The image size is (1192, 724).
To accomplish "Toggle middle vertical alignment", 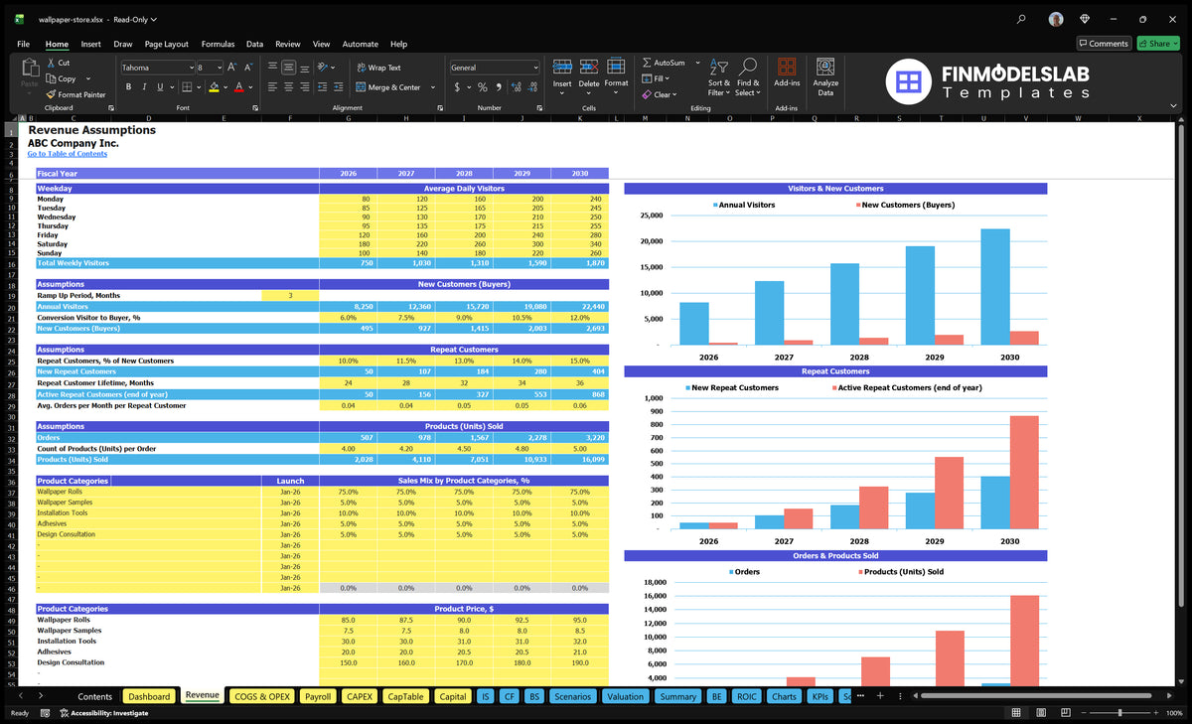I will [288, 68].
